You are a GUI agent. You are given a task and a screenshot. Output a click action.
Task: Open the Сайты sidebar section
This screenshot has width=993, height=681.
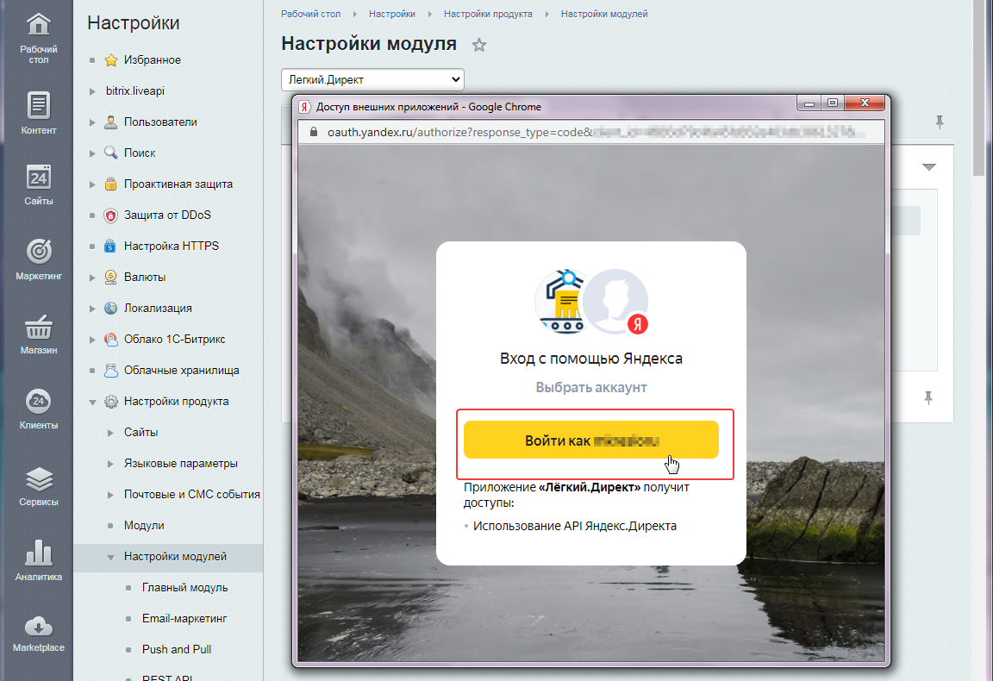click(x=38, y=184)
